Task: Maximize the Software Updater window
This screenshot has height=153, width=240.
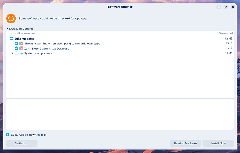Action: [x=226, y=7]
